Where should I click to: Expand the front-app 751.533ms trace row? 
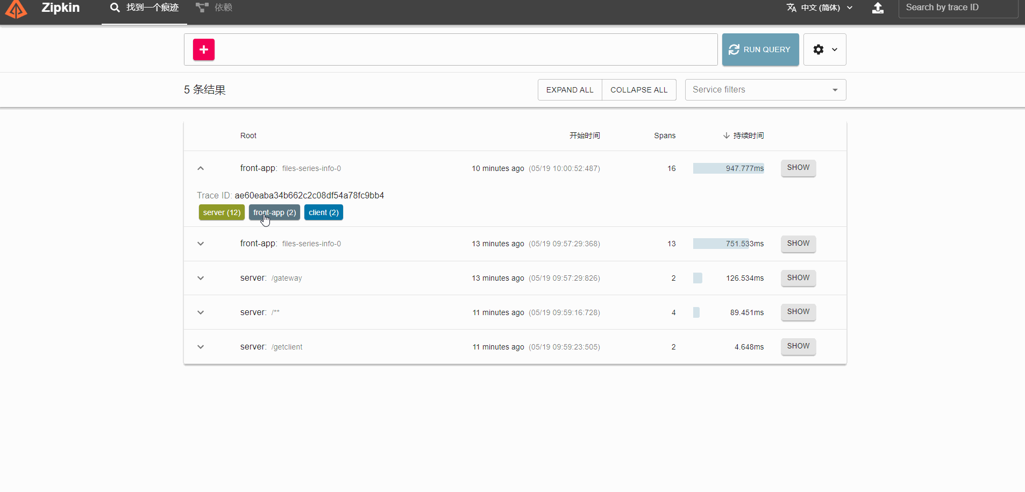(201, 244)
